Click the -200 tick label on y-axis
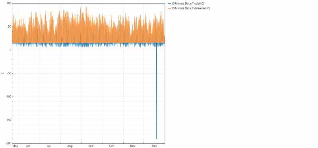The width and height of the screenshot is (318, 148). (x=8, y=143)
